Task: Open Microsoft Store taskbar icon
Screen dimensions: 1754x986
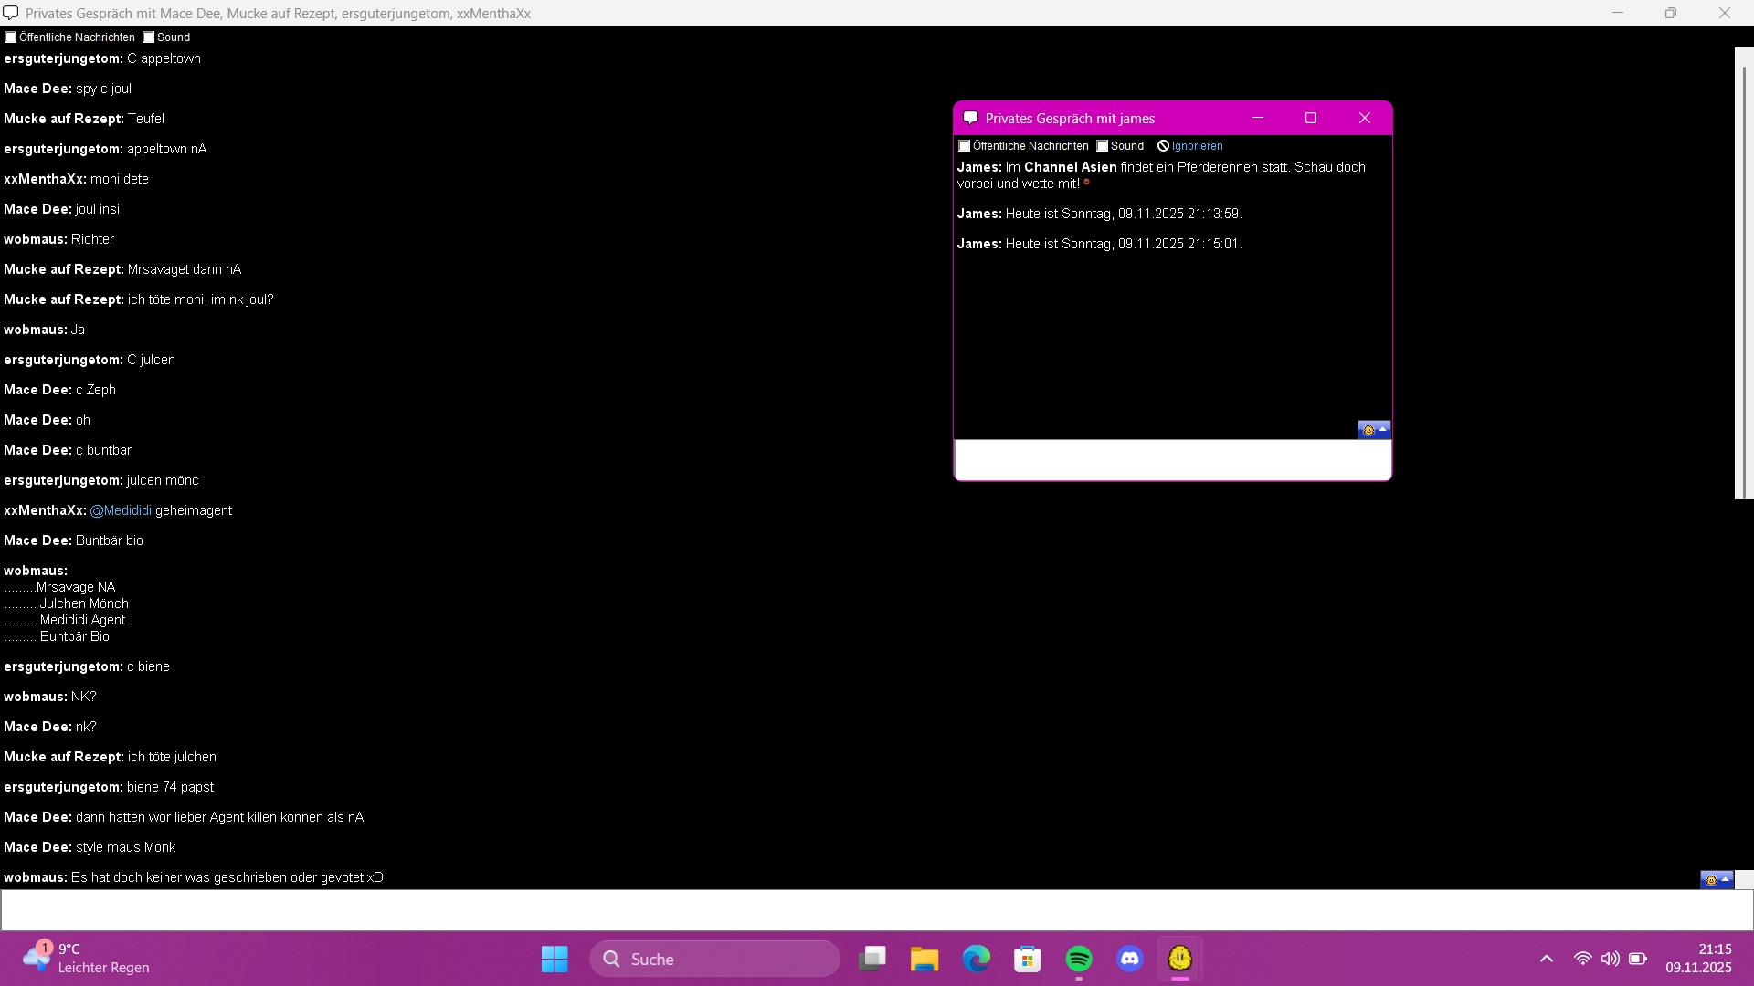Action: point(1028,959)
